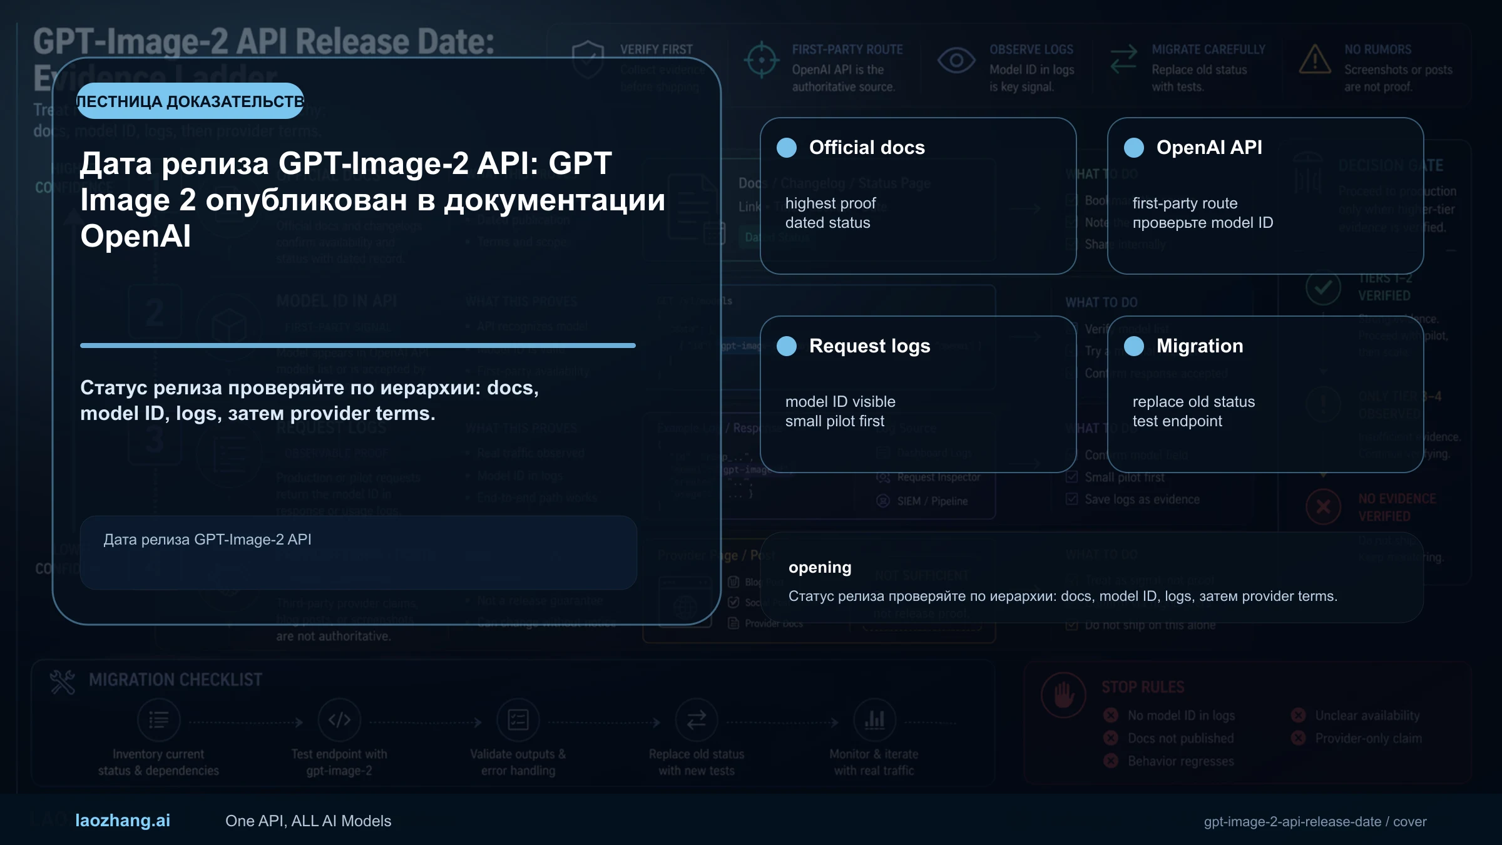Click the OpenAI API card heading

[1209, 148]
